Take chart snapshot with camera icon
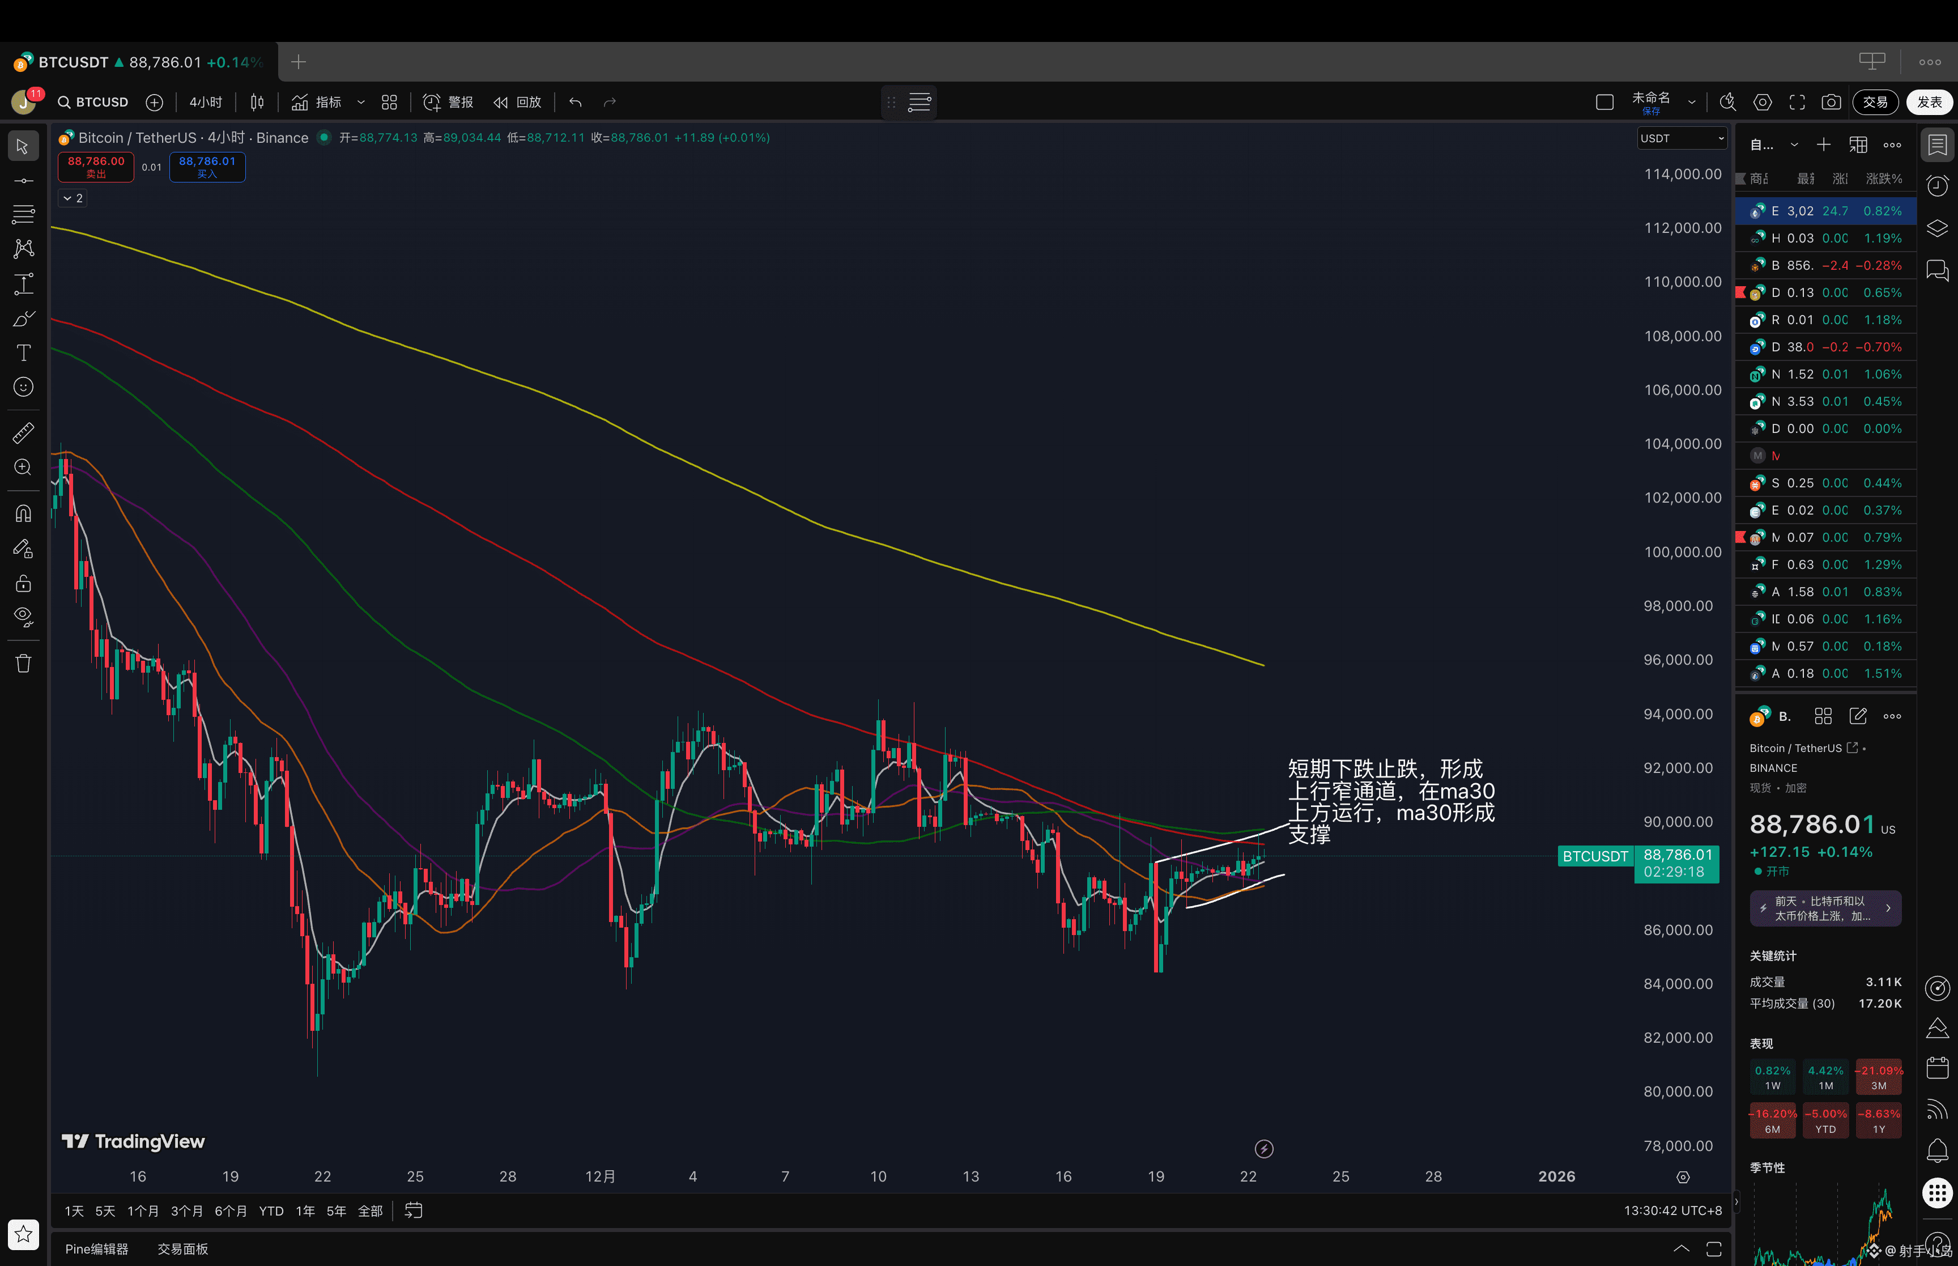Viewport: 1958px width, 1266px height. [1831, 102]
